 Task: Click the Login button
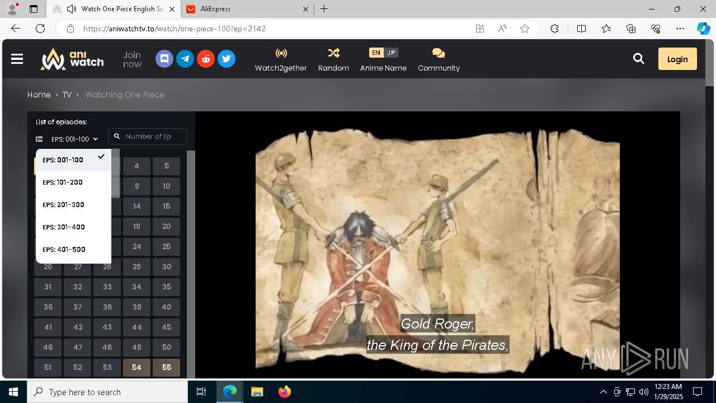tap(677, 59)
